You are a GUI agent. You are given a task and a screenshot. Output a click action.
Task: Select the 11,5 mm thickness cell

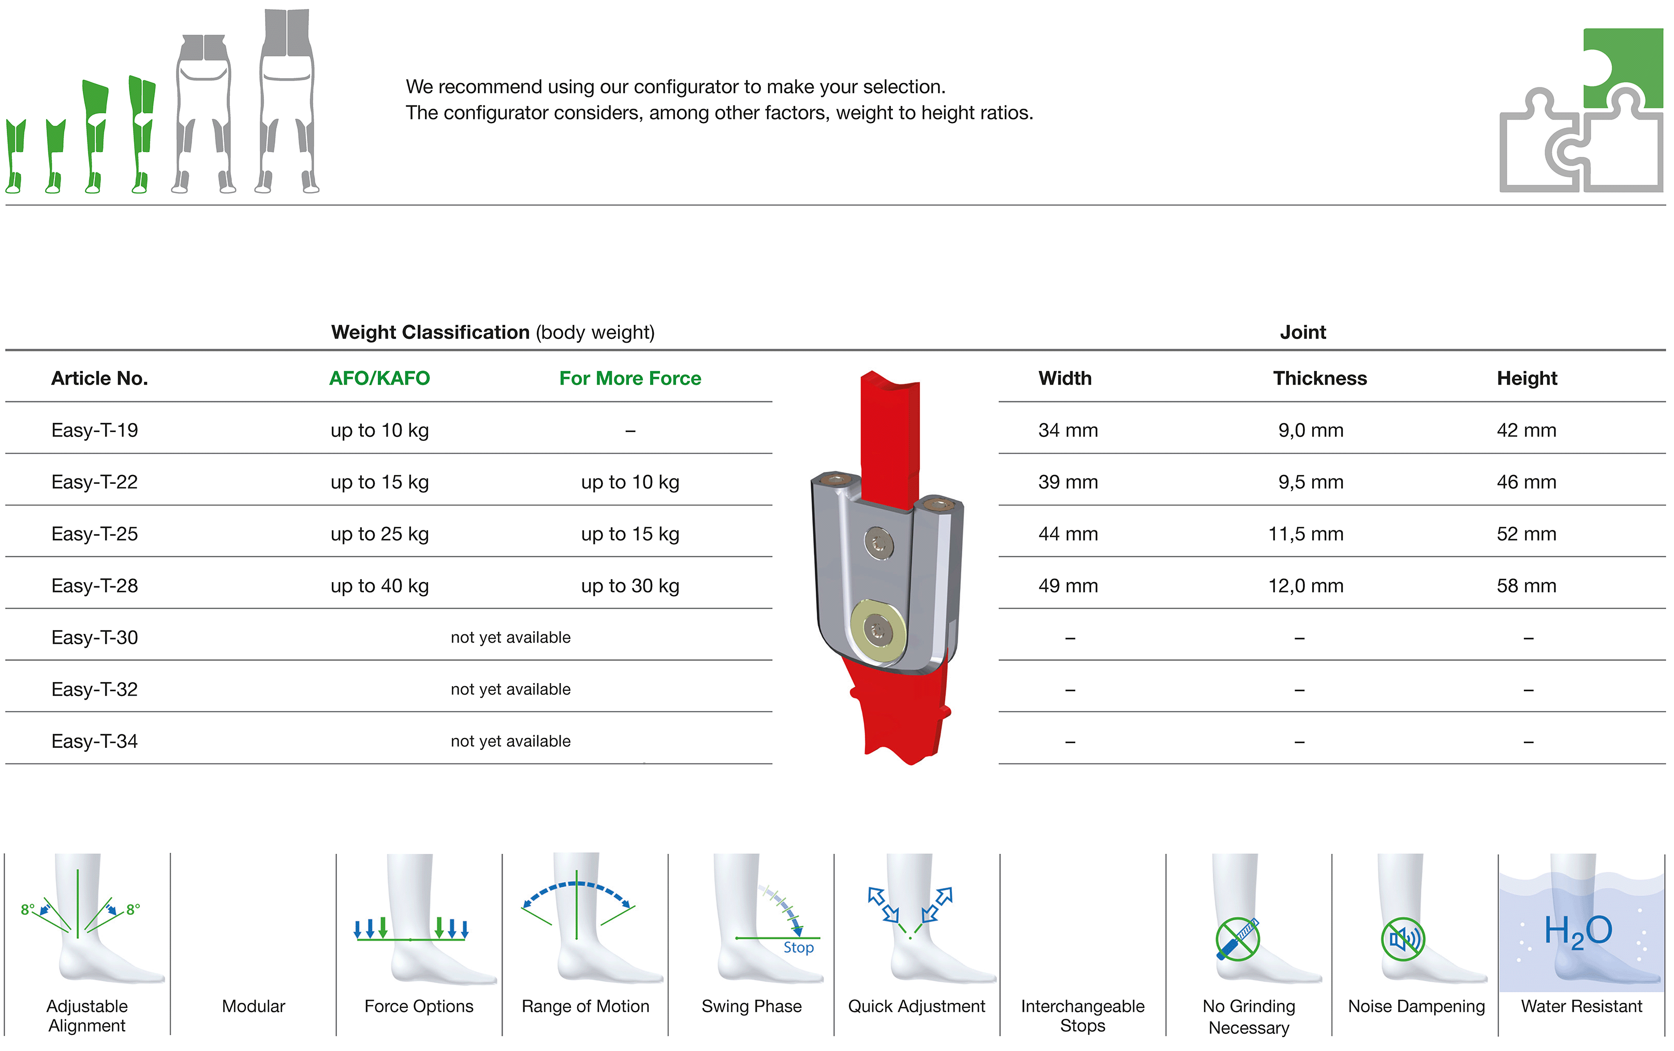(x=1305, y=534)
